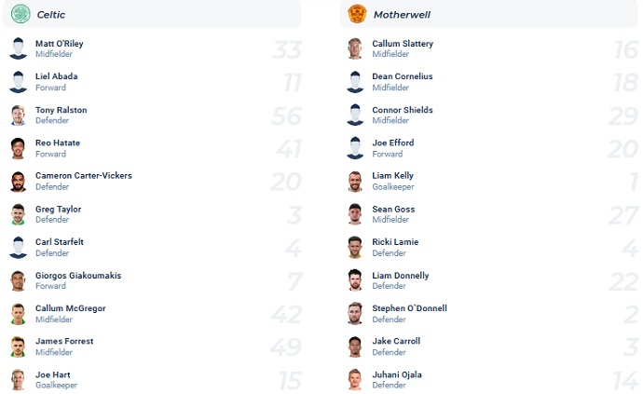Select Cameron Carter-Vickers' player photo

[x=19, y=181]
